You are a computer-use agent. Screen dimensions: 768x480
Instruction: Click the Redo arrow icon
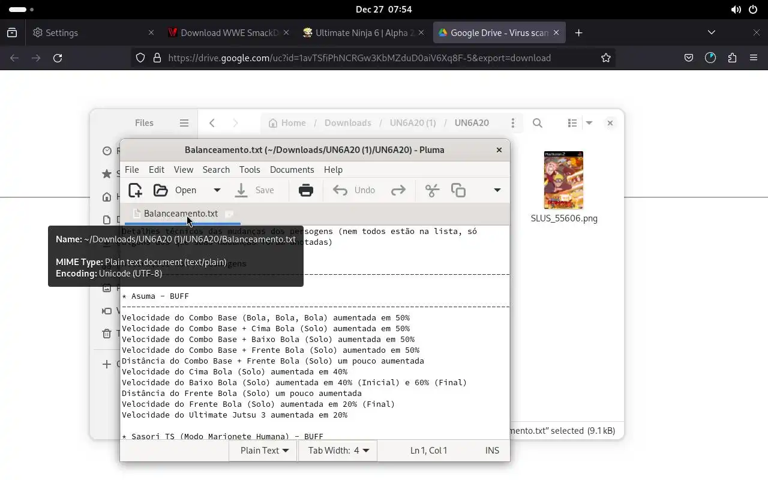[x=398, y=190]
